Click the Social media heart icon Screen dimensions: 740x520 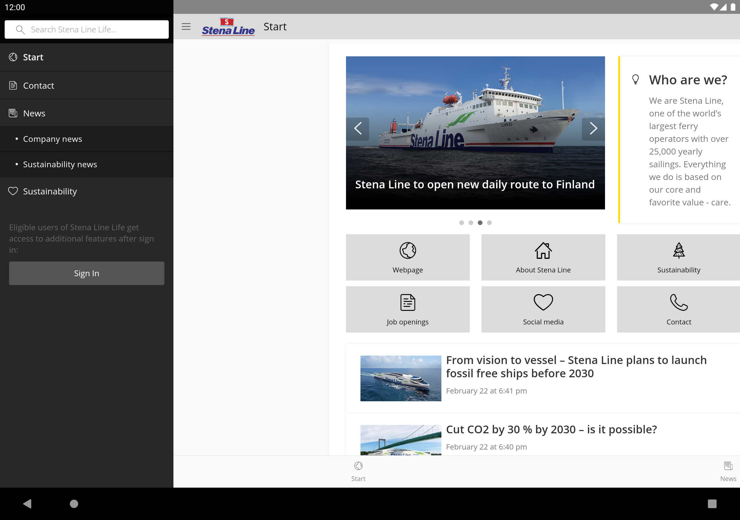(543, 302)
